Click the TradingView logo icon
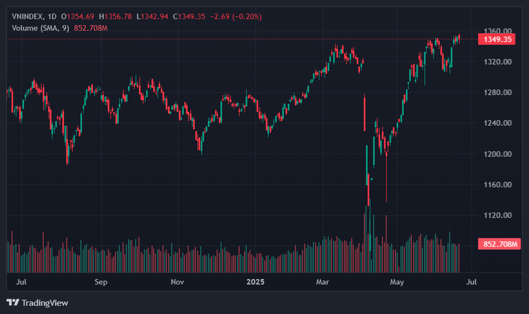Viewport: 529px width, 314px height. 13,302
